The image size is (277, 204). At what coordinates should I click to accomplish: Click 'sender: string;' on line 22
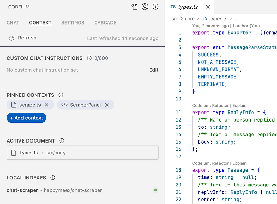(220, 200)
